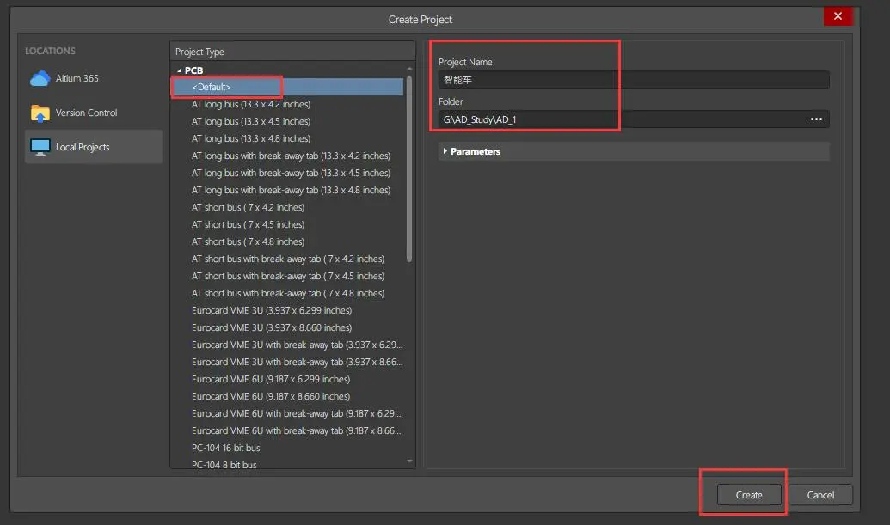This screenshot has height=525, width=890.
Task: Expand the Parameters section
Action: point(445,151)
